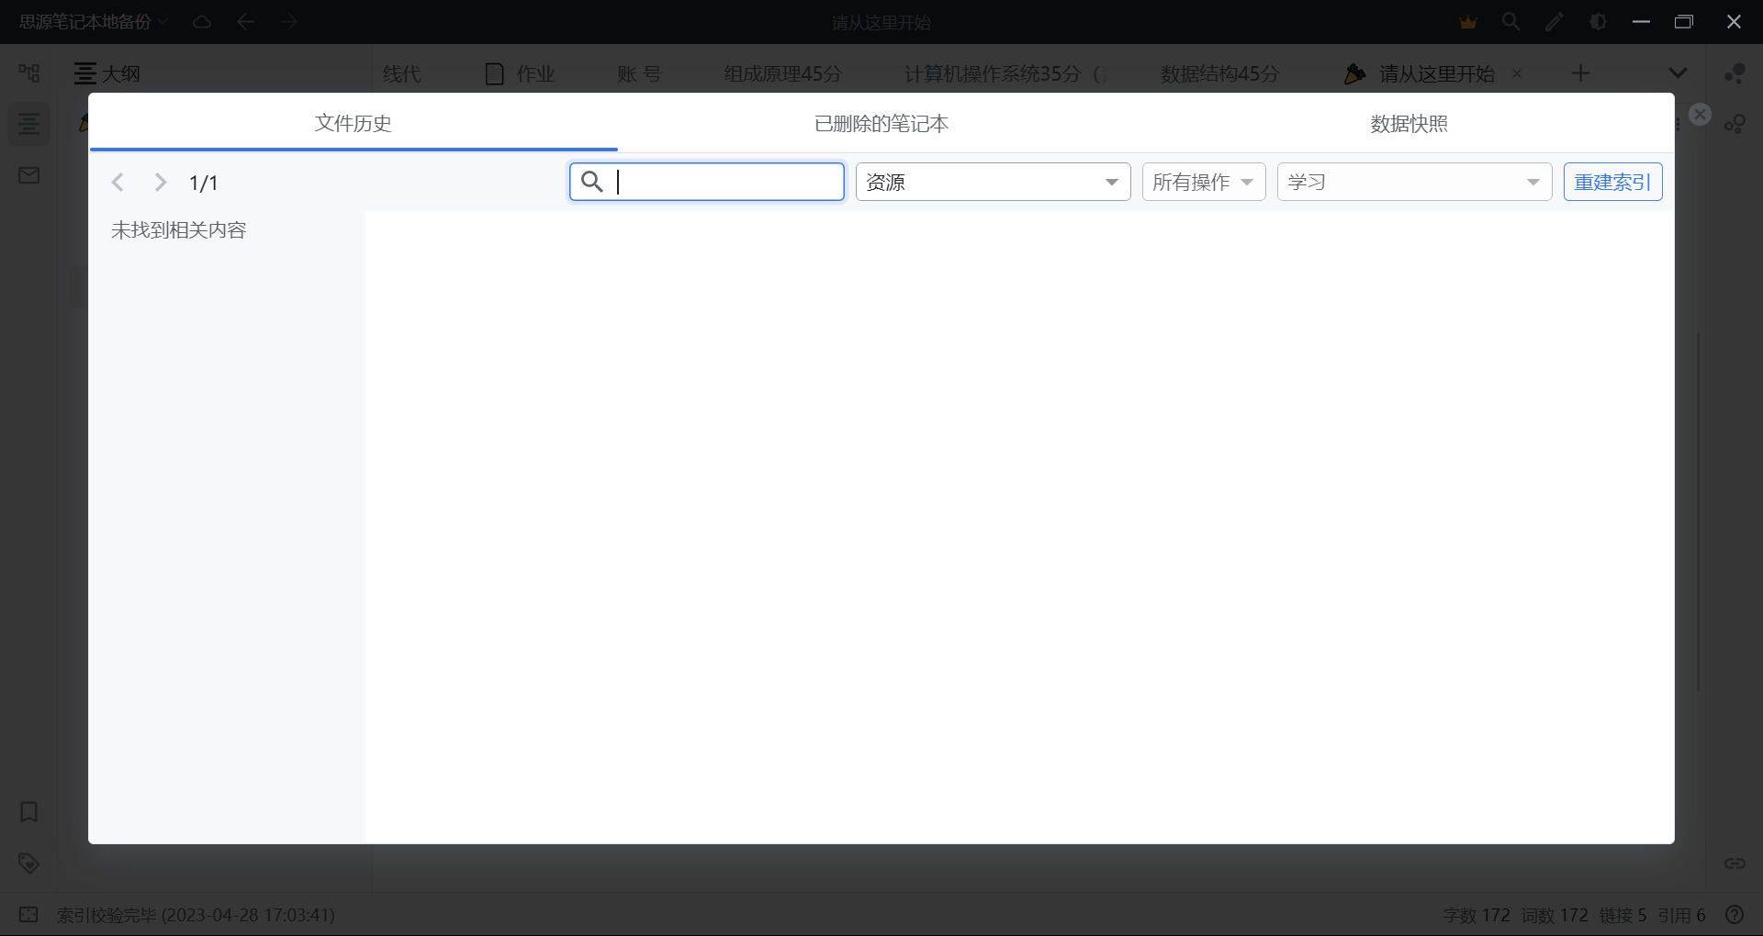Toggle edit mode with the pencil icon
The image size is (1763, 936).
[1554, 21]
